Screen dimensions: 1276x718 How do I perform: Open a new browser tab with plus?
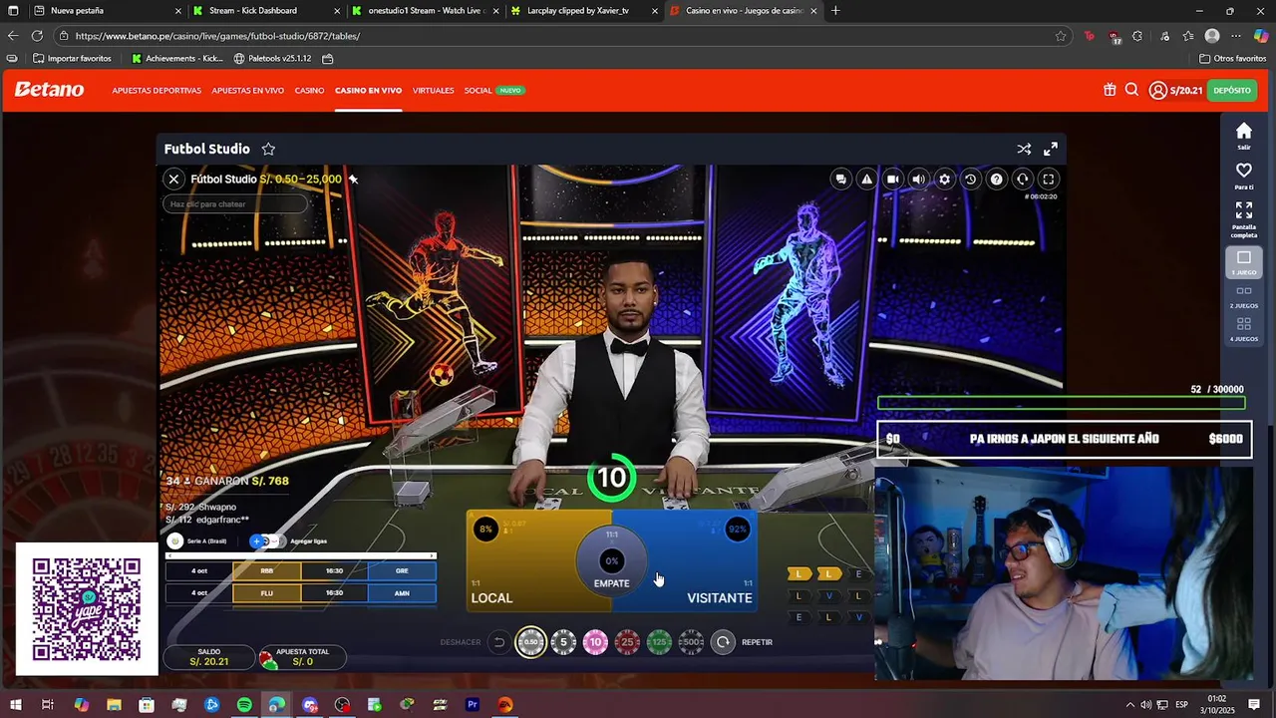pyautogui.click(x=835, y=11)
